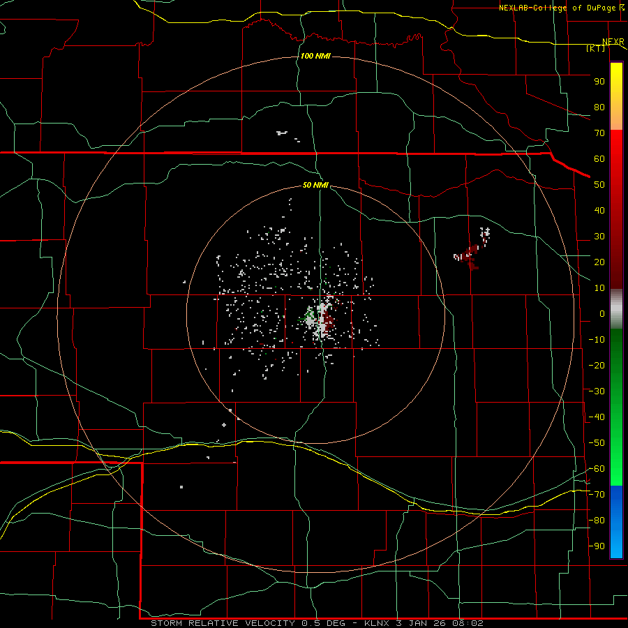Select the gray zero-velocity segment of color bar

tap(616, 309)
